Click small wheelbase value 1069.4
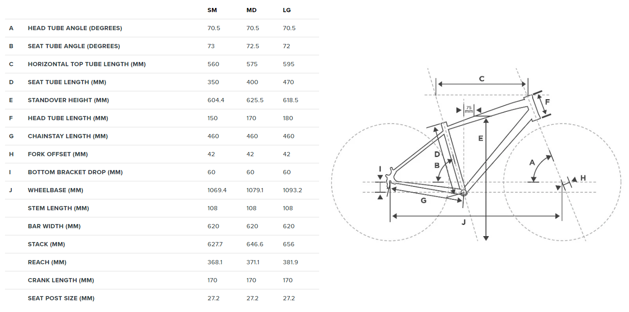The height and width of the screenshot is (312, 629). click(x=217, y=190)
